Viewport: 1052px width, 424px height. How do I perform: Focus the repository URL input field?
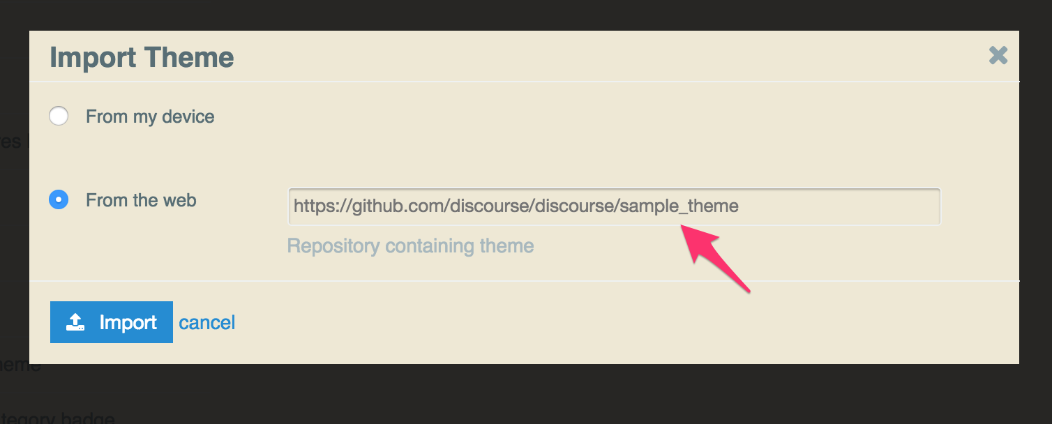point(614,206)
